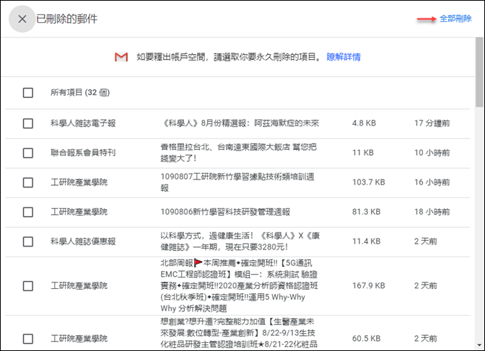The image size is (485, 351).
Task: Click sender name 聯合報系會員特刊
Action: tap(83, 153)
